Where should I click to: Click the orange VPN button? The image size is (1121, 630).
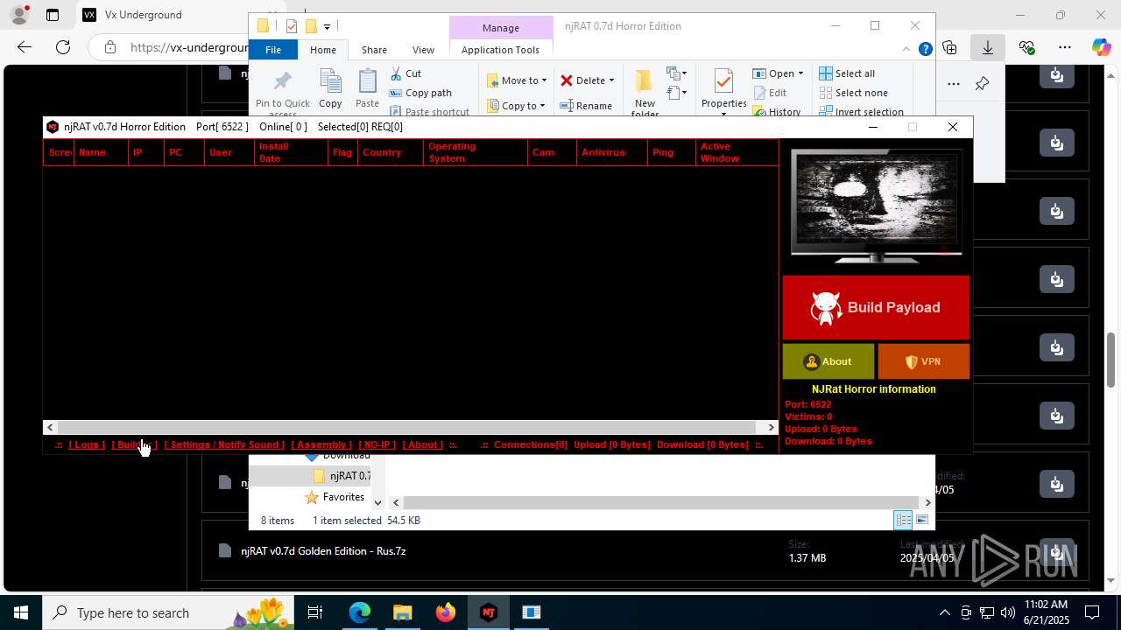923,361
